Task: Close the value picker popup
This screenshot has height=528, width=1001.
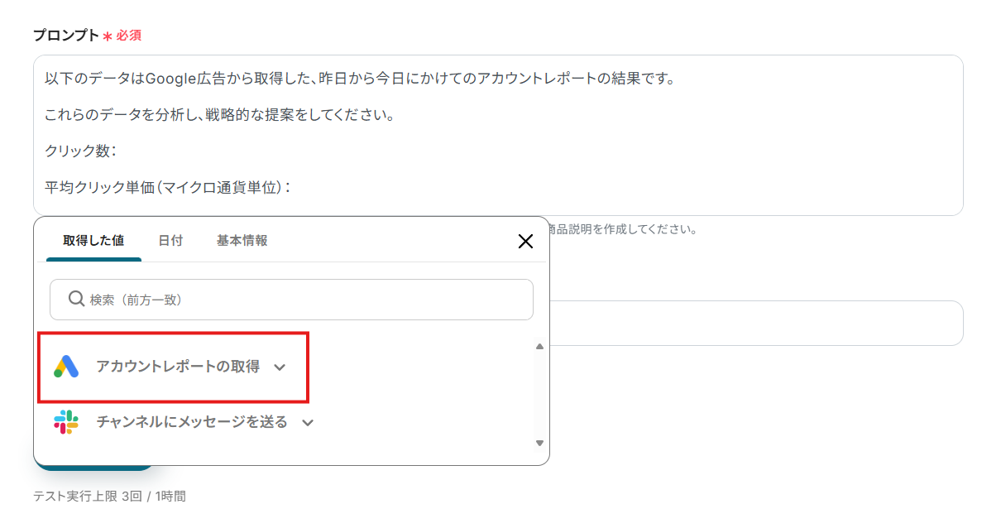Action: point(524,241)
